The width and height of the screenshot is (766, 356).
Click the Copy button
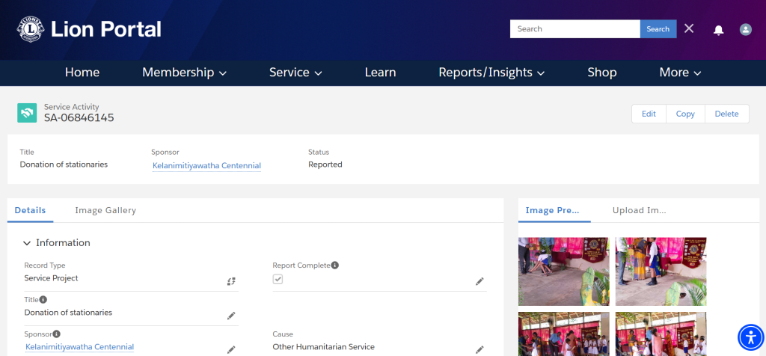click(685, 114)
